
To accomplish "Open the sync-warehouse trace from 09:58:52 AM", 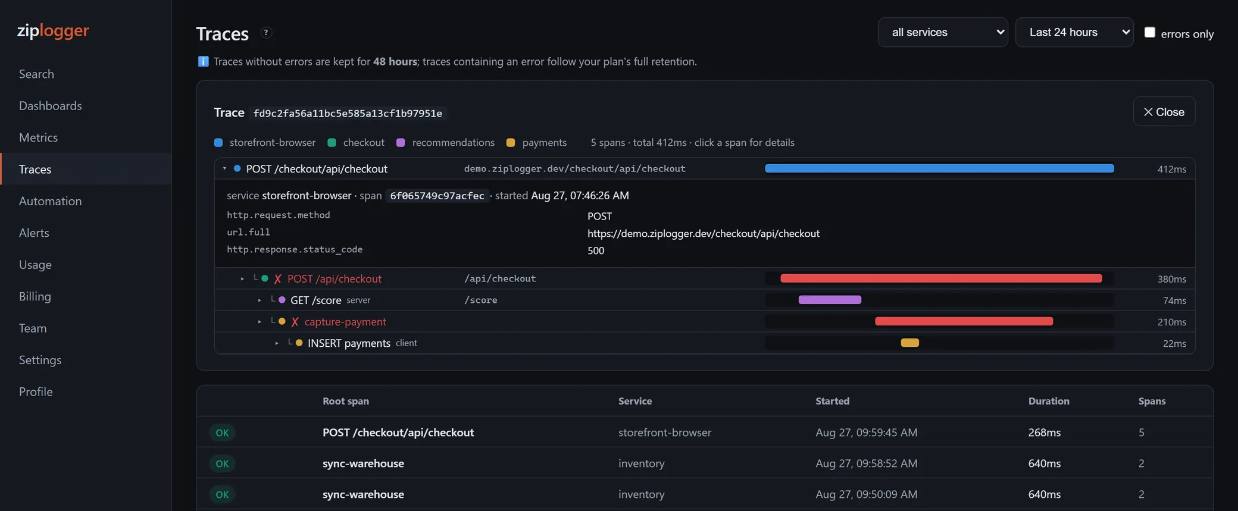I will click(705, 463).
